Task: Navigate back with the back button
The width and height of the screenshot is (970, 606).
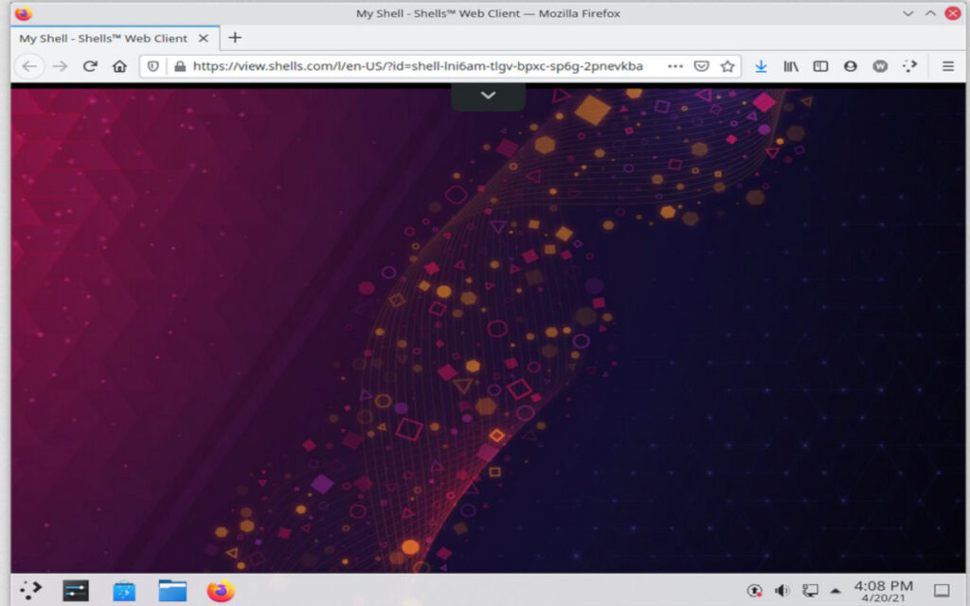Action: (28, 65)
